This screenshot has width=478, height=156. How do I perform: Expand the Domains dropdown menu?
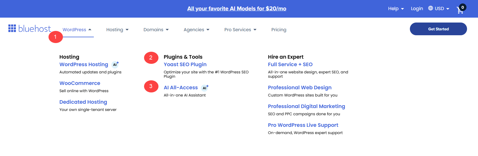[x=156, y=30]
